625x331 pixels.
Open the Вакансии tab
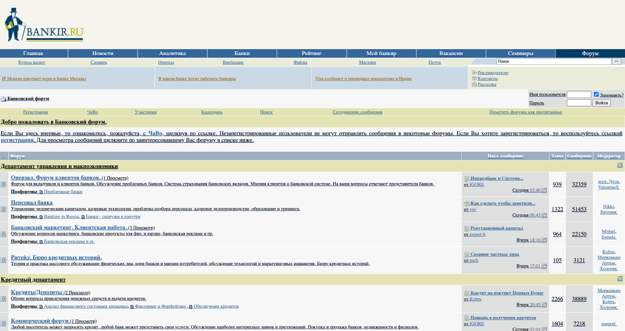point(451,53)
